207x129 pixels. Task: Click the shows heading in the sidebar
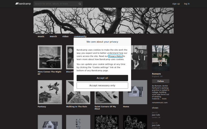(x=155, y=108)
